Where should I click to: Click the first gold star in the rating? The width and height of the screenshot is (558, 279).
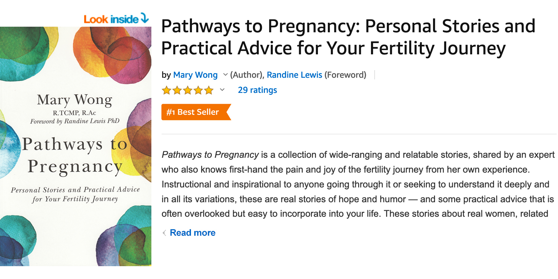(167, 90)
